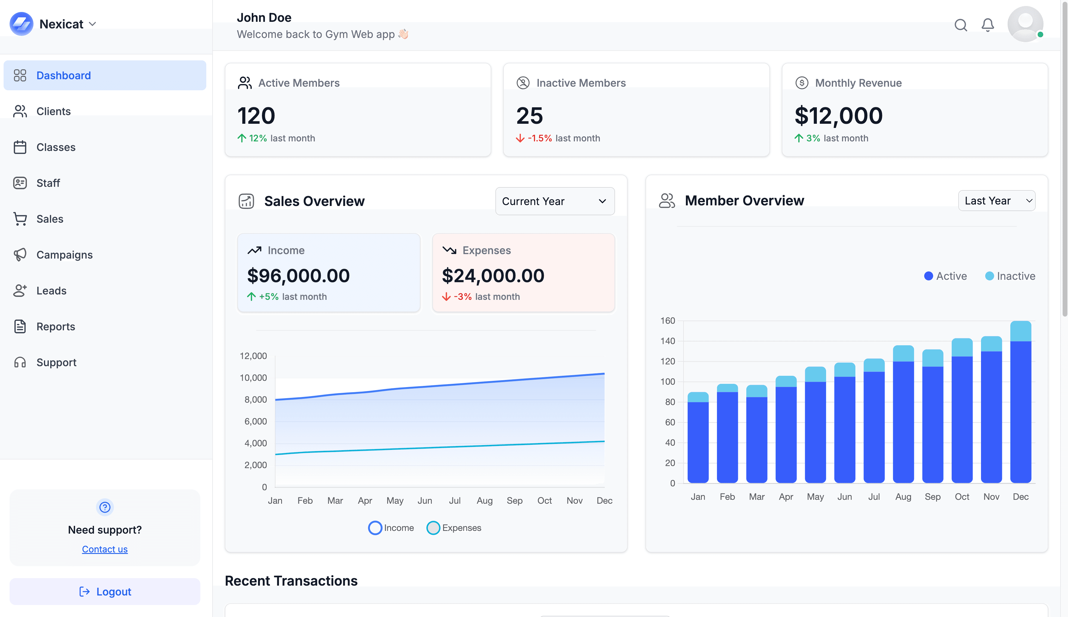Viewport: 1068px width, 617px height.
Task: Select the Campaigns megaphone icon
Action: pos(20,255)
